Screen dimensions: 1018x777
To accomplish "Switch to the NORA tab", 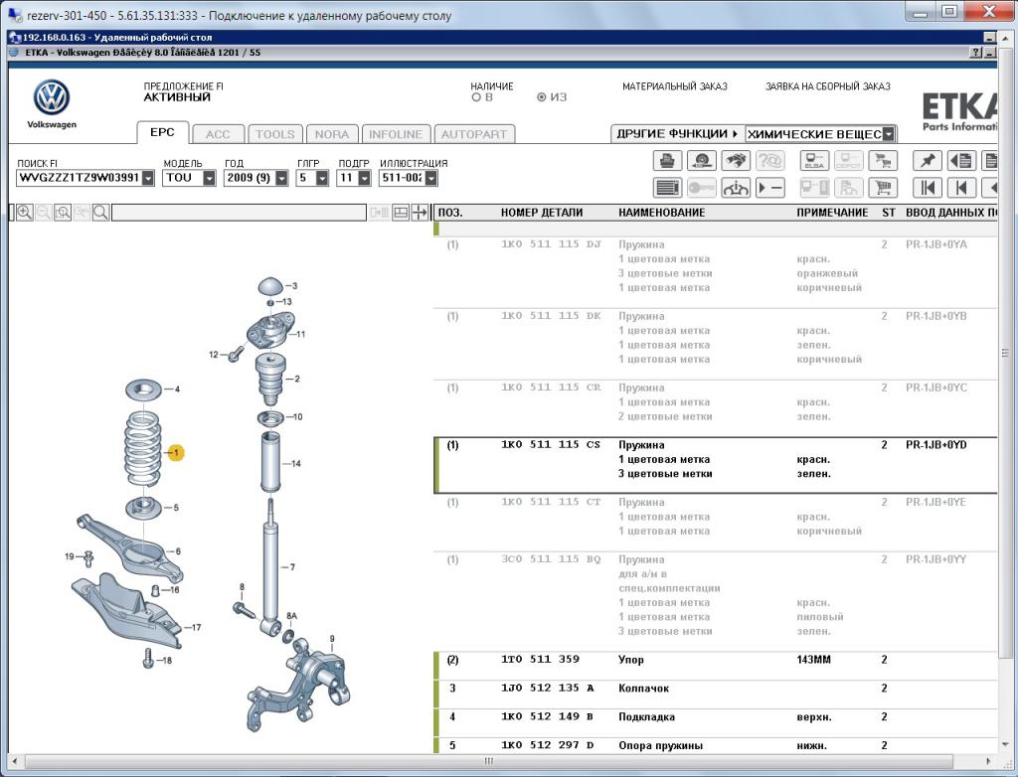I will [332, 134].
